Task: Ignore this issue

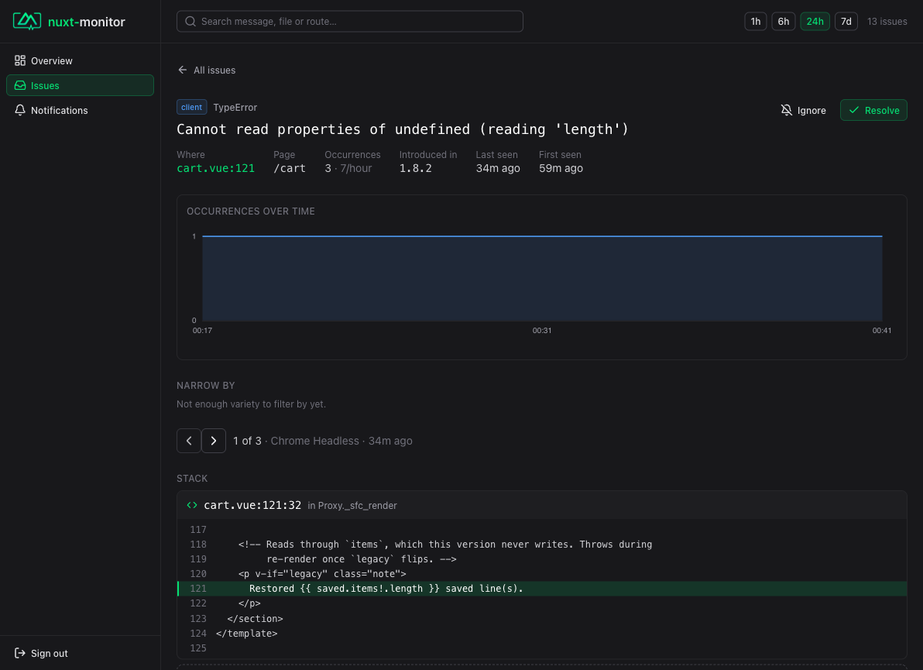Action: 804,110
